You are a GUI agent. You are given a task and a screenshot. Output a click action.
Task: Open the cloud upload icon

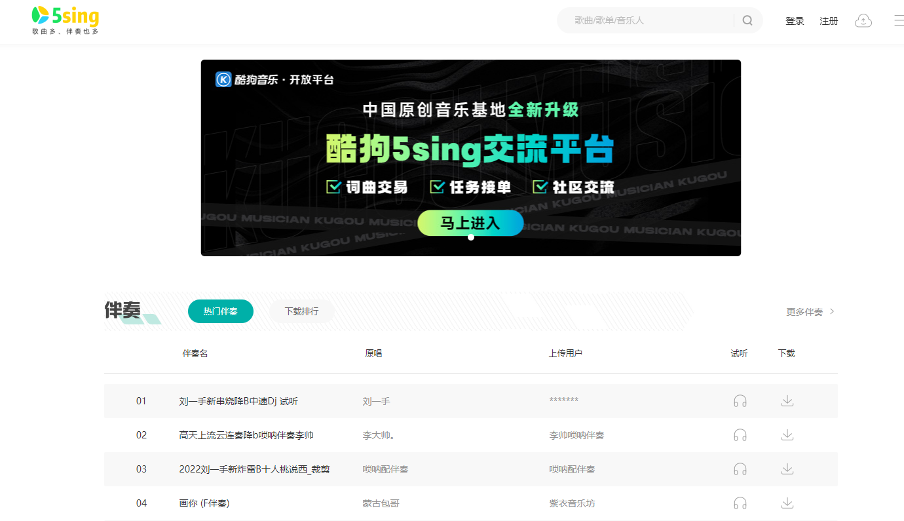863,20
